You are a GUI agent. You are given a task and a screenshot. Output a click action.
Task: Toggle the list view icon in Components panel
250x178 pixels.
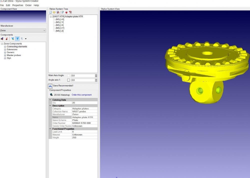pos(22,39)
